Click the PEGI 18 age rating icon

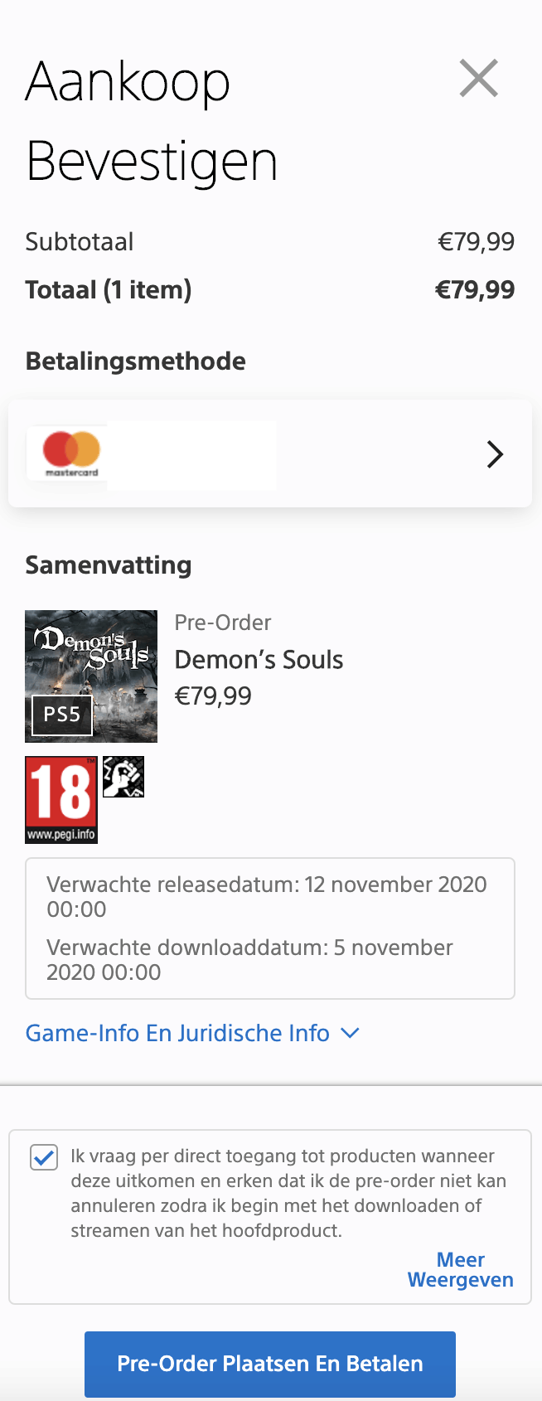(x=61, y=800)
